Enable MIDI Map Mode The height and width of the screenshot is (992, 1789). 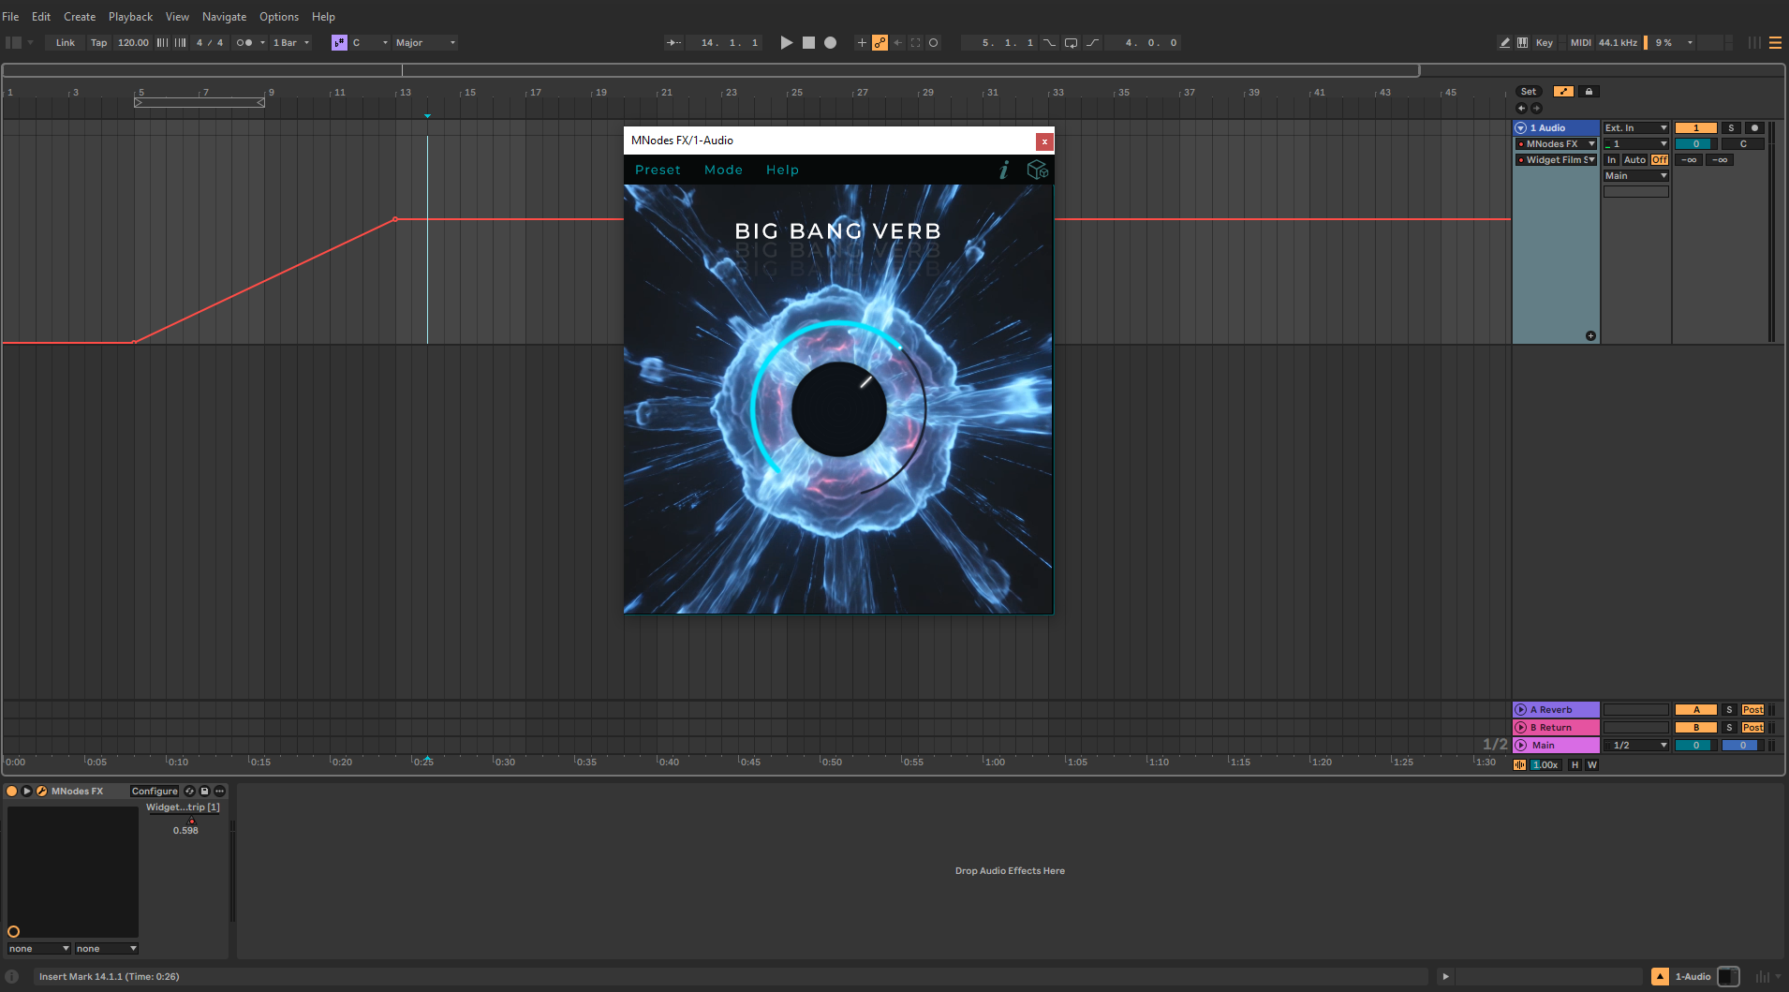tap(1581, 43)
